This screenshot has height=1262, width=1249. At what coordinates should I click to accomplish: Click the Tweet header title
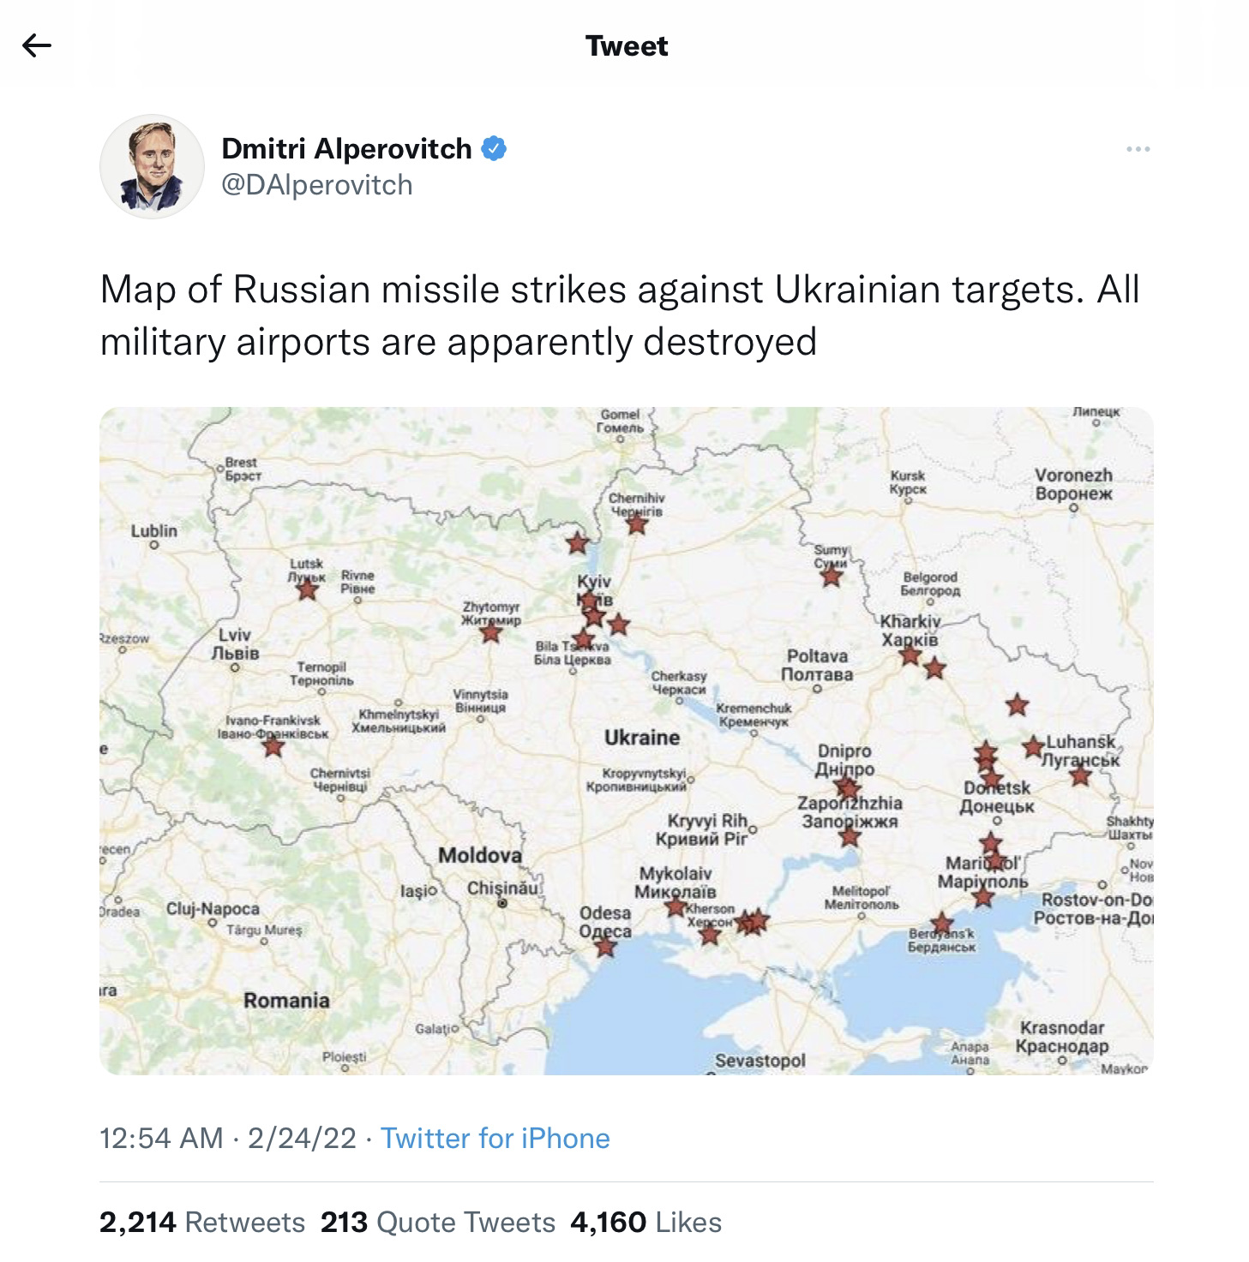coord(626,45)
